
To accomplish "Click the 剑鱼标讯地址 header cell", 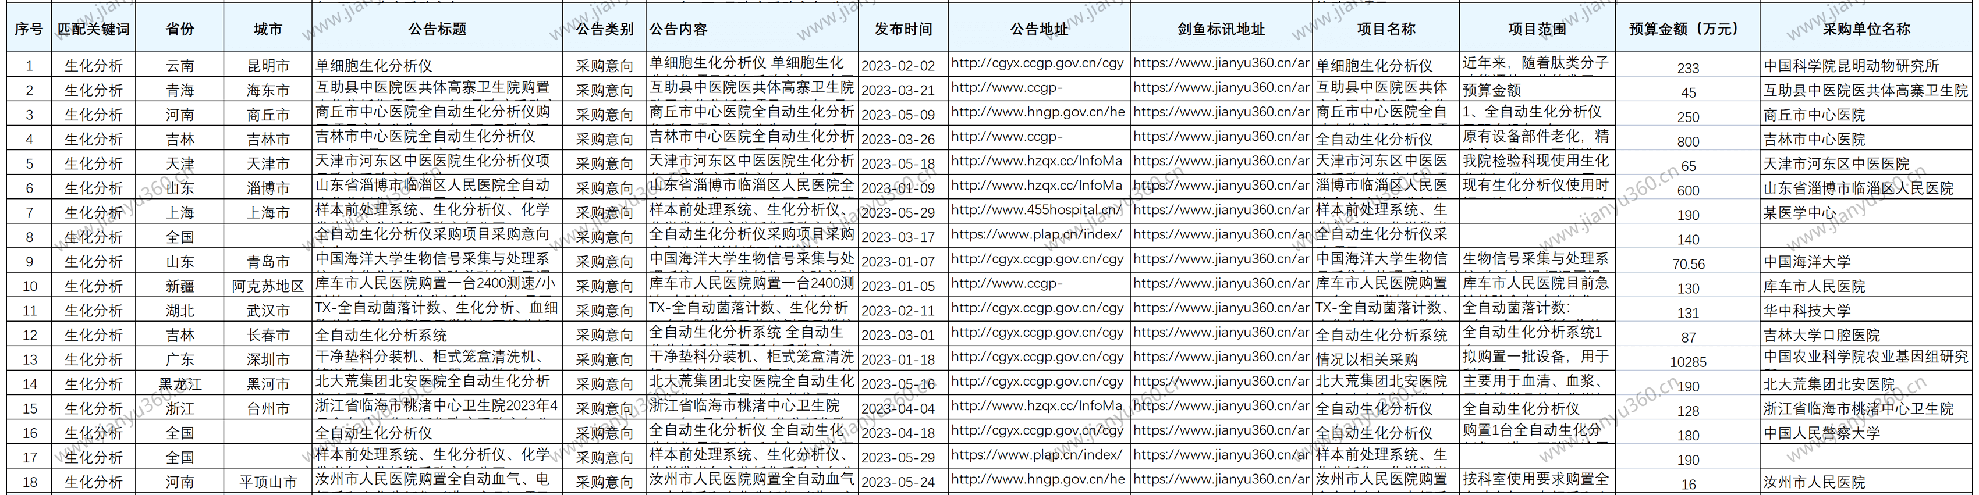I will pos(1221,29).
